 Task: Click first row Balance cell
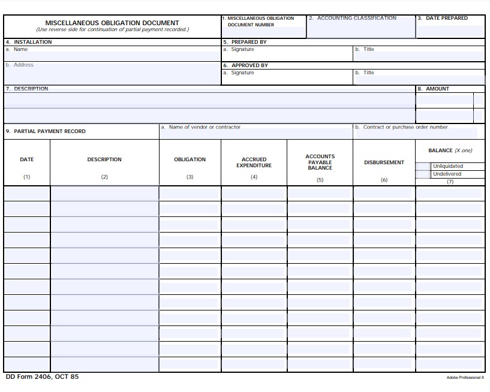click(x=449, y=194)
